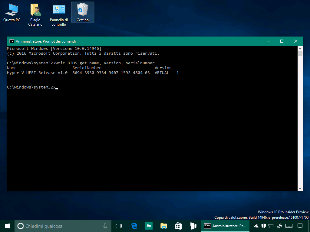Open File Explorer from the taskbar
The image size is (310, 232).
pyautogui.click(x=164, y=226)
